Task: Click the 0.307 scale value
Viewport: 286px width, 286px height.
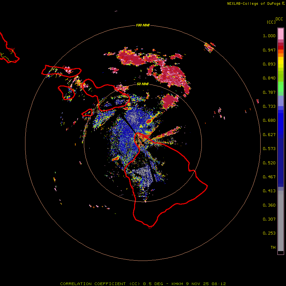Action: tap(269, 219)
